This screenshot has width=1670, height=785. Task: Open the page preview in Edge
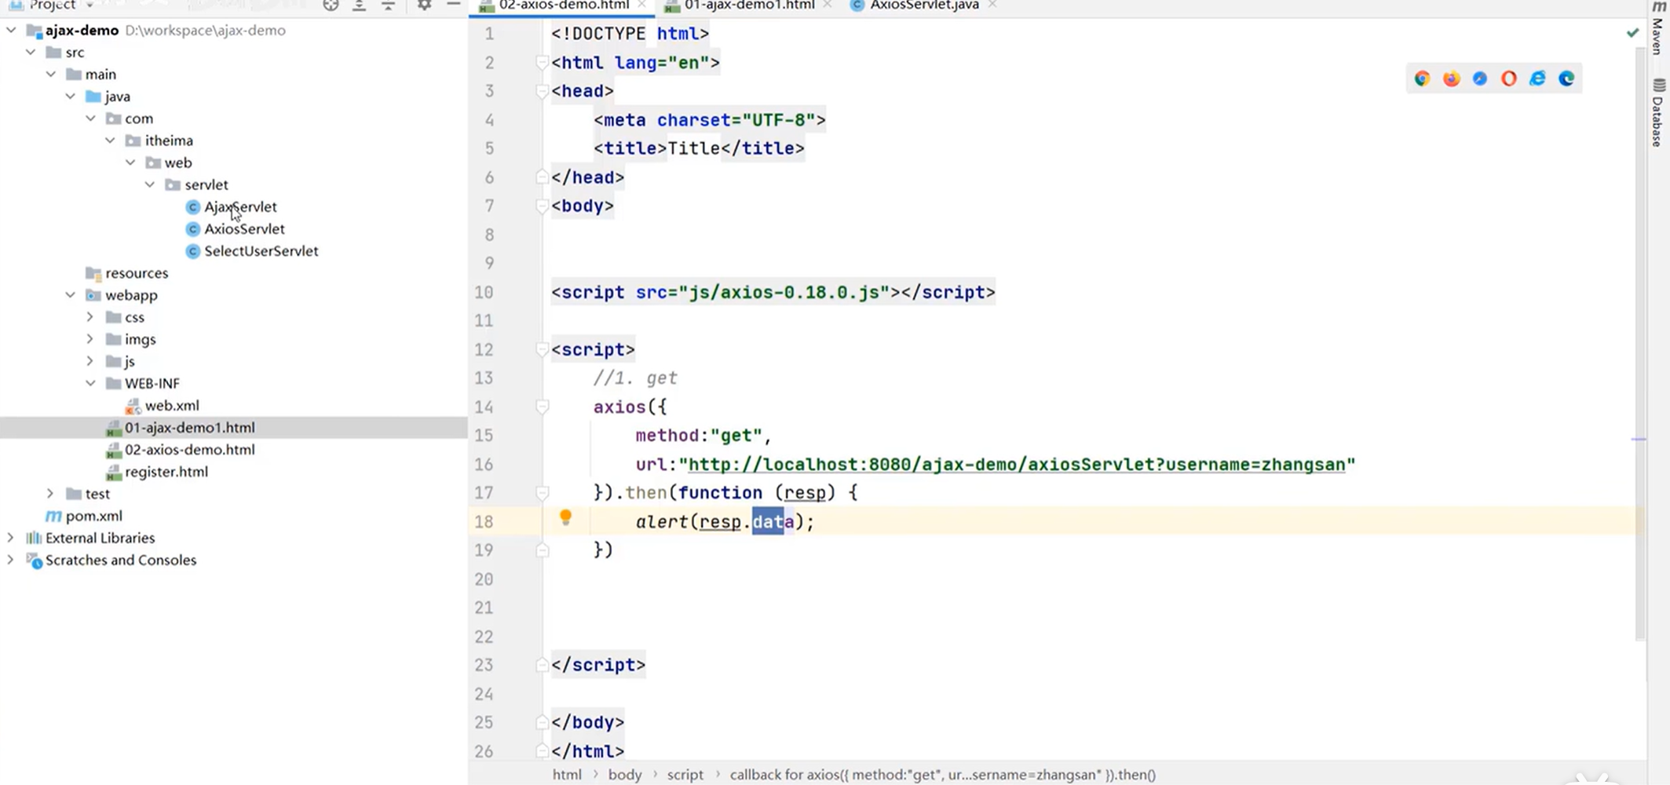pos(1566,78)
